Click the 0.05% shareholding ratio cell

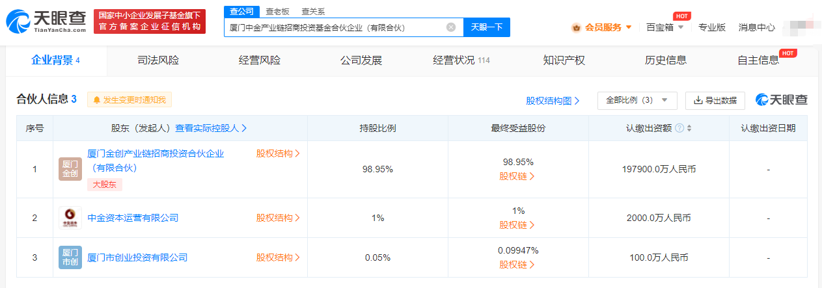tap(377, 257)
